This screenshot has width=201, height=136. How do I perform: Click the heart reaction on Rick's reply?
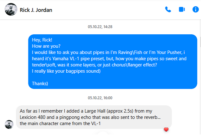coord(166,129)
